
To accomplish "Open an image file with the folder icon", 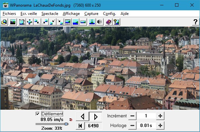I will 4,22.
